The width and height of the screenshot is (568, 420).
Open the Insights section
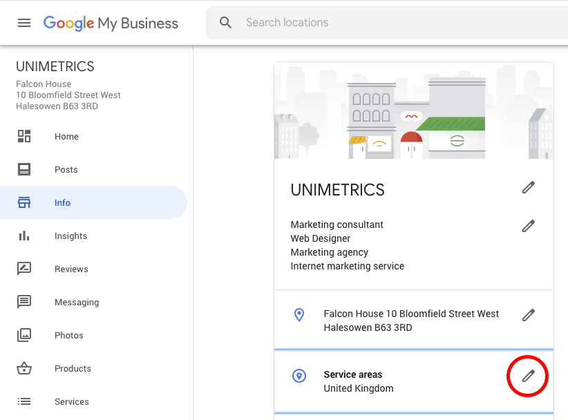71,236
